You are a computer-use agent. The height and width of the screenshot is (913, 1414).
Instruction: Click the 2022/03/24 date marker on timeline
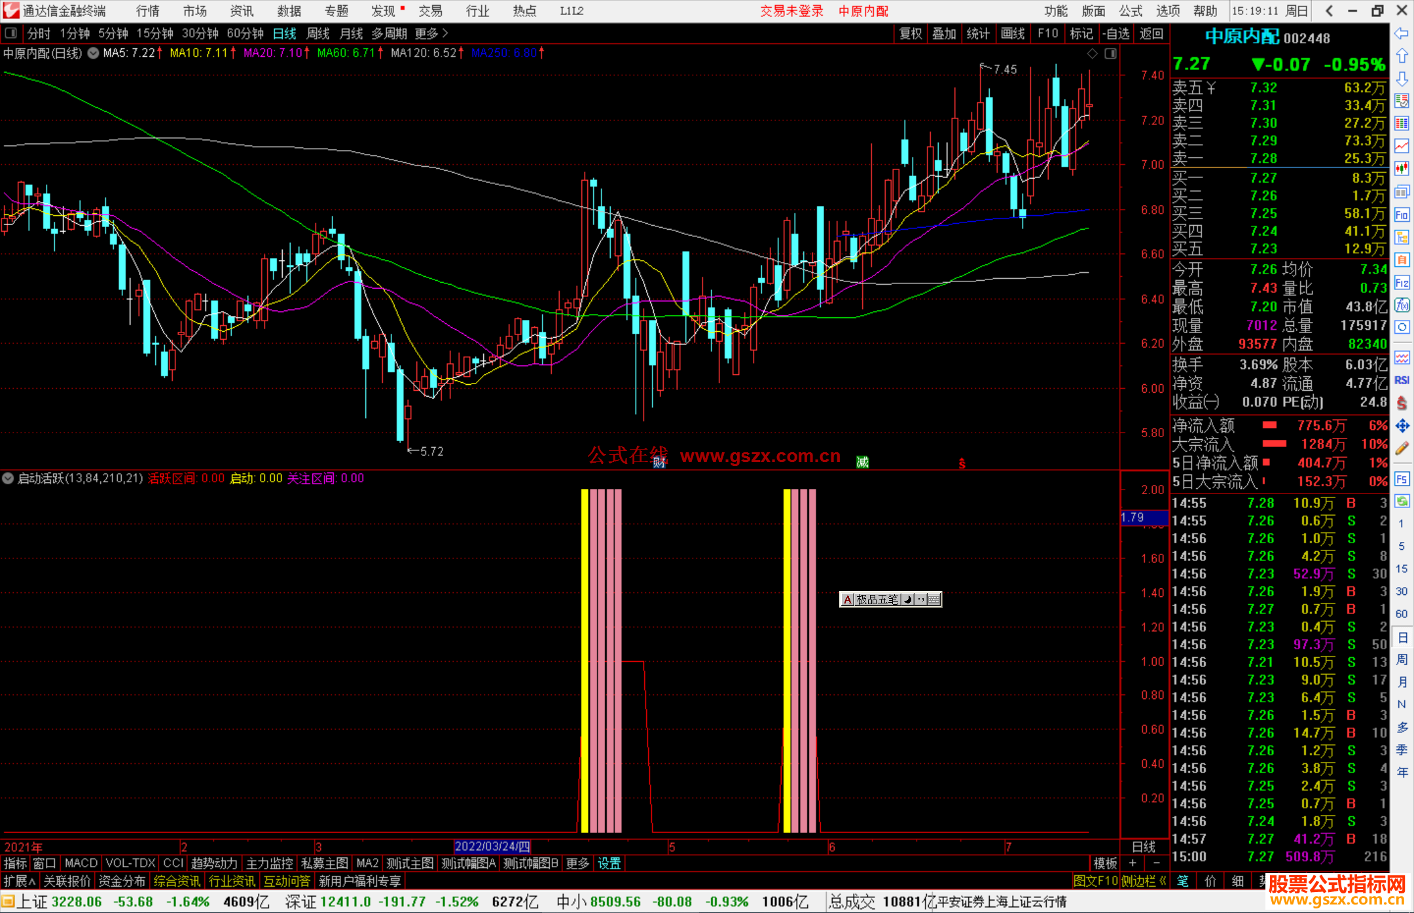point(492,846)
